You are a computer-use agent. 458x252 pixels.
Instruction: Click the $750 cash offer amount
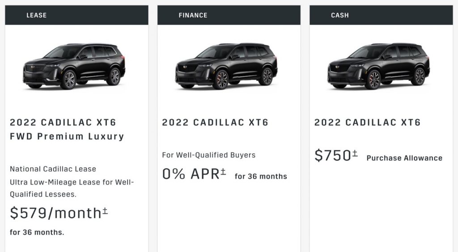pos(333,155)
